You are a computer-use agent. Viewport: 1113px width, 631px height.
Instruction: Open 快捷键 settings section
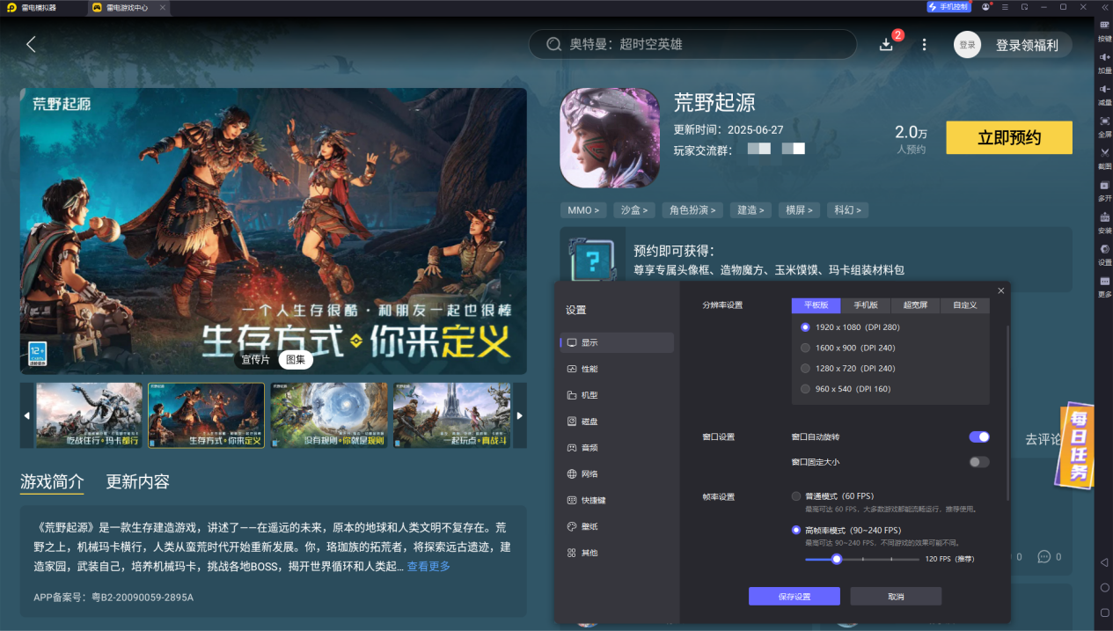tap(617, 500)
